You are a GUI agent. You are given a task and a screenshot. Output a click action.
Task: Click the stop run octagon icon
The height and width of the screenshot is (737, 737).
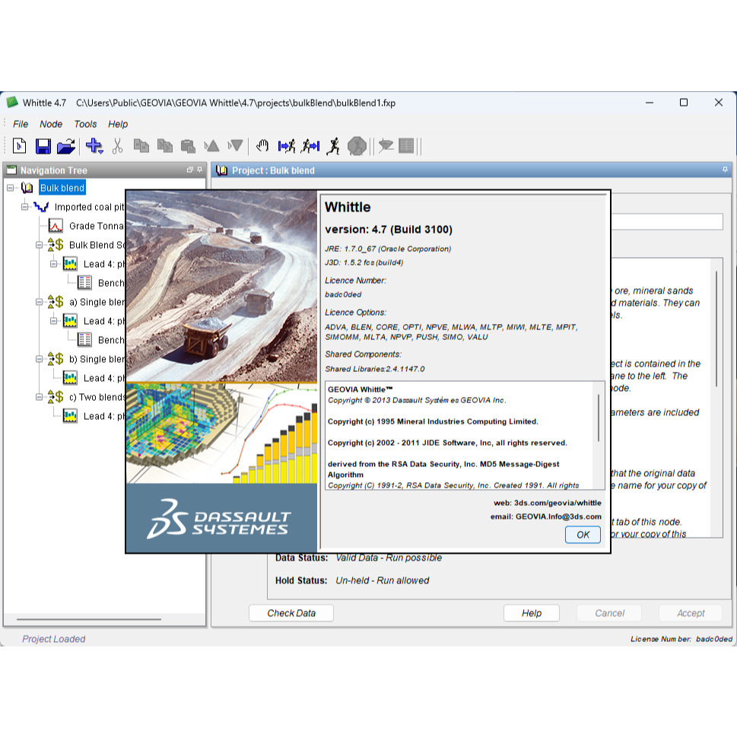tap(357, 146)
